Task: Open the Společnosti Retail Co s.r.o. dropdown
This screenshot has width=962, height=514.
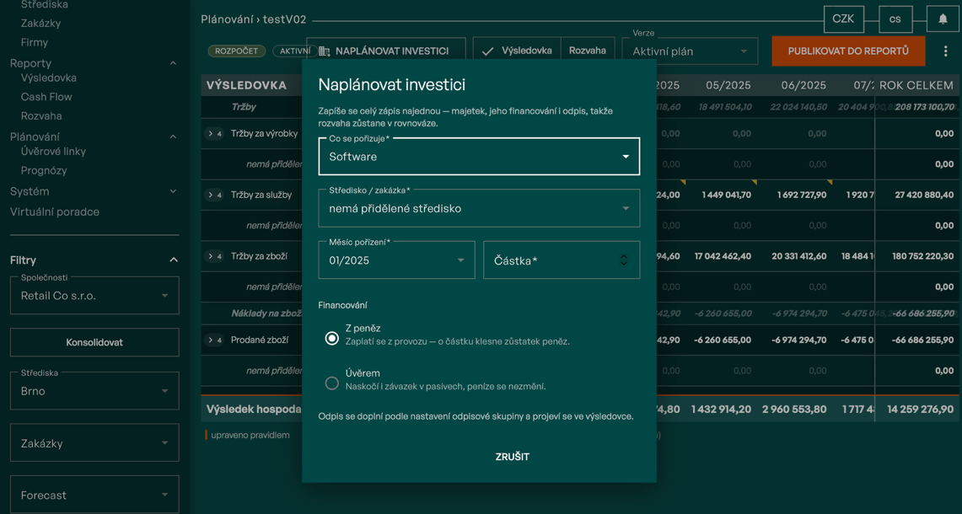Action: (x=94, y=296)
